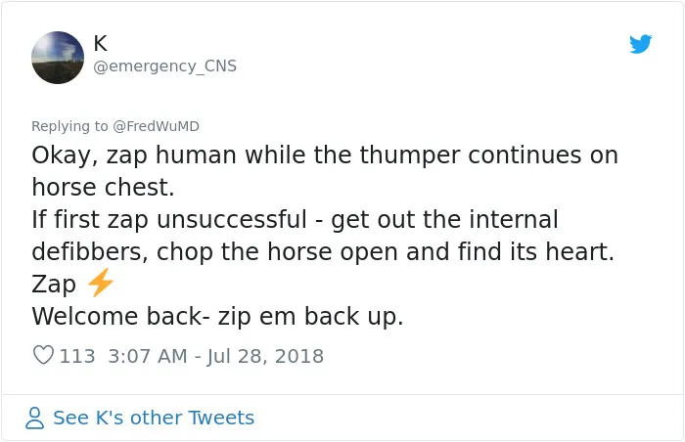
Task: Open the @emergency_CNS handle
Action: tap(164, 66)
